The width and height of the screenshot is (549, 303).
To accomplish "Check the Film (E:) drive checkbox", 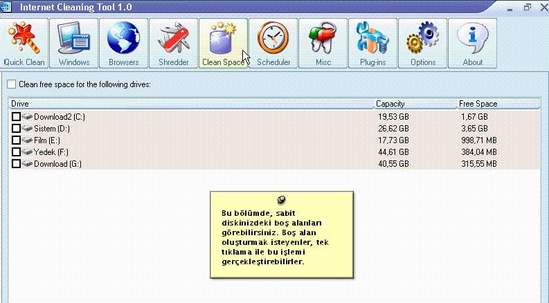I will (16, 140).
